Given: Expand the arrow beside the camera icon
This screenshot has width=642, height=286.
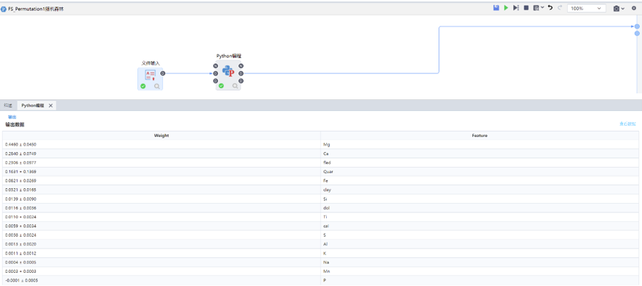Looking at the screenshot, I should point(623,8).
